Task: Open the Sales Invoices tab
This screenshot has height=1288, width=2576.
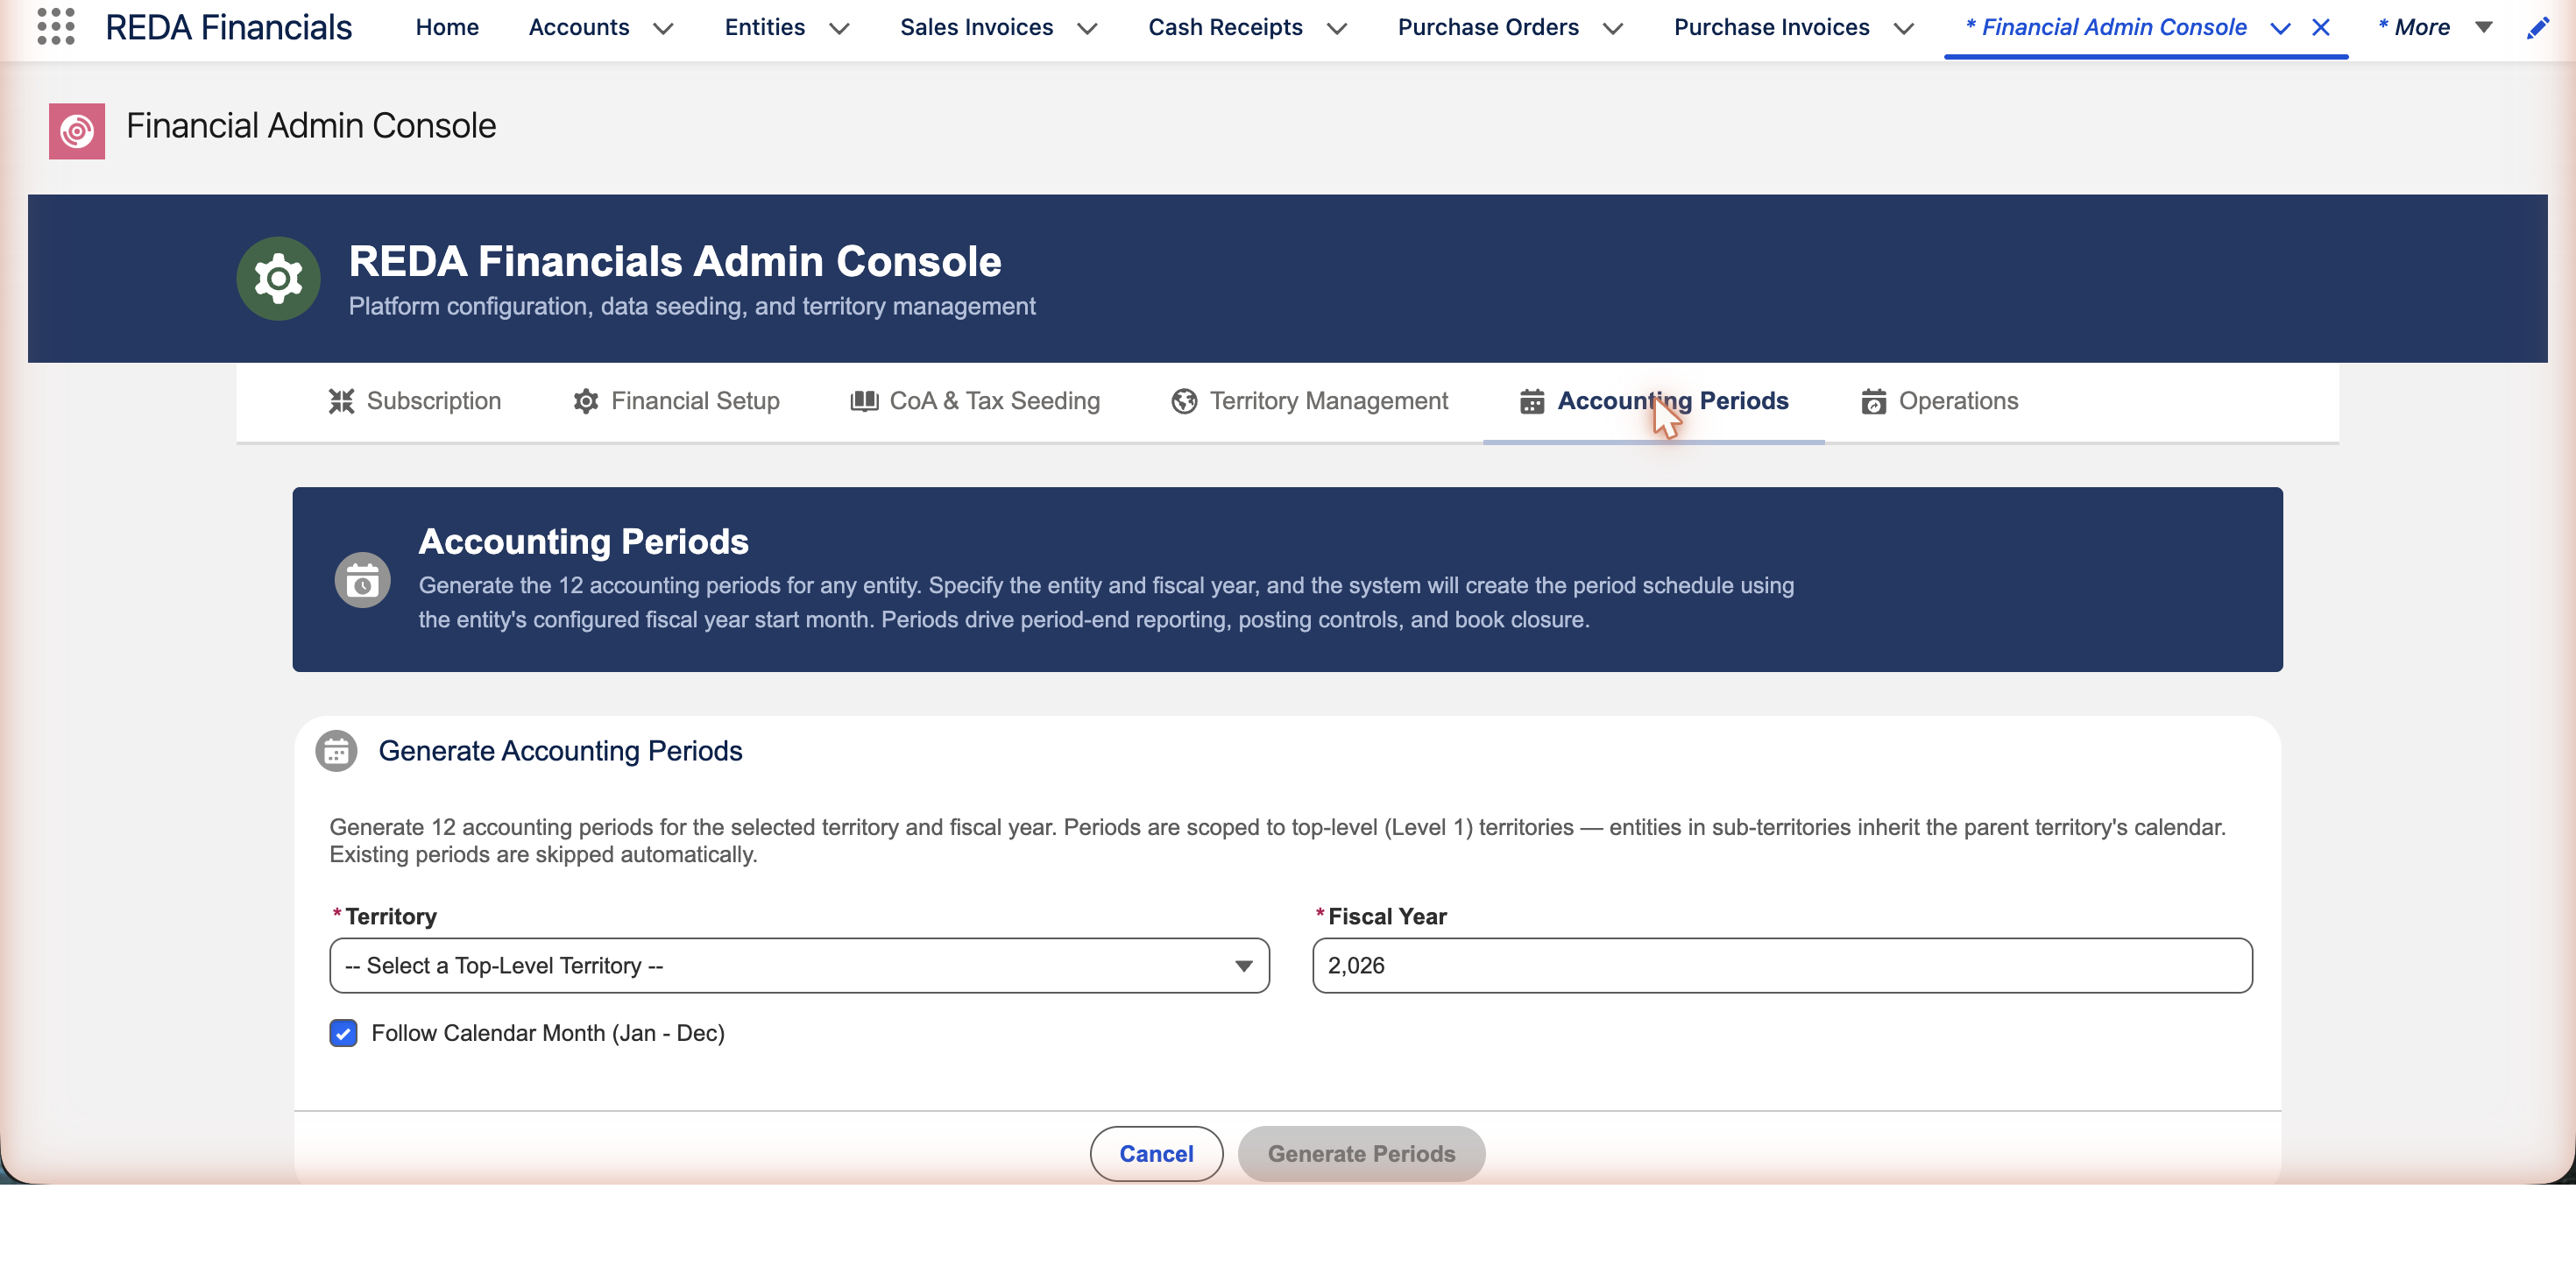Action: coord(976,28)
